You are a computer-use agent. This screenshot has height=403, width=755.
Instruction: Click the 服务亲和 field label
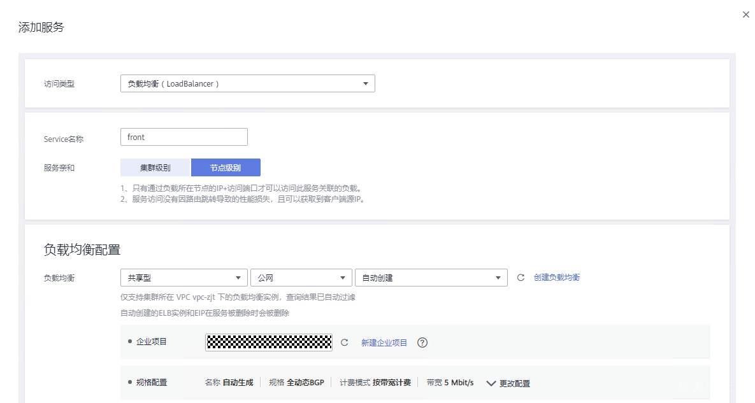(x=59, y=168)
